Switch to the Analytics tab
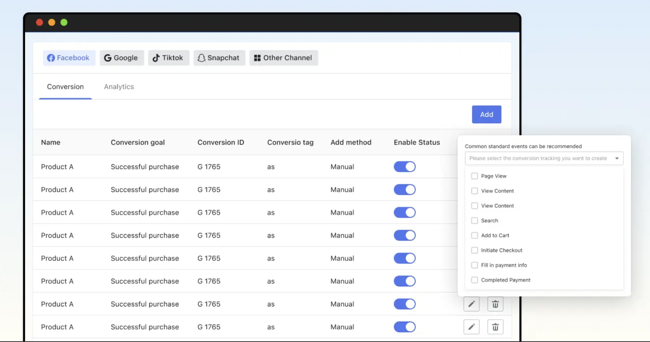This screenshot has width=650, height=342. point(119,87)
